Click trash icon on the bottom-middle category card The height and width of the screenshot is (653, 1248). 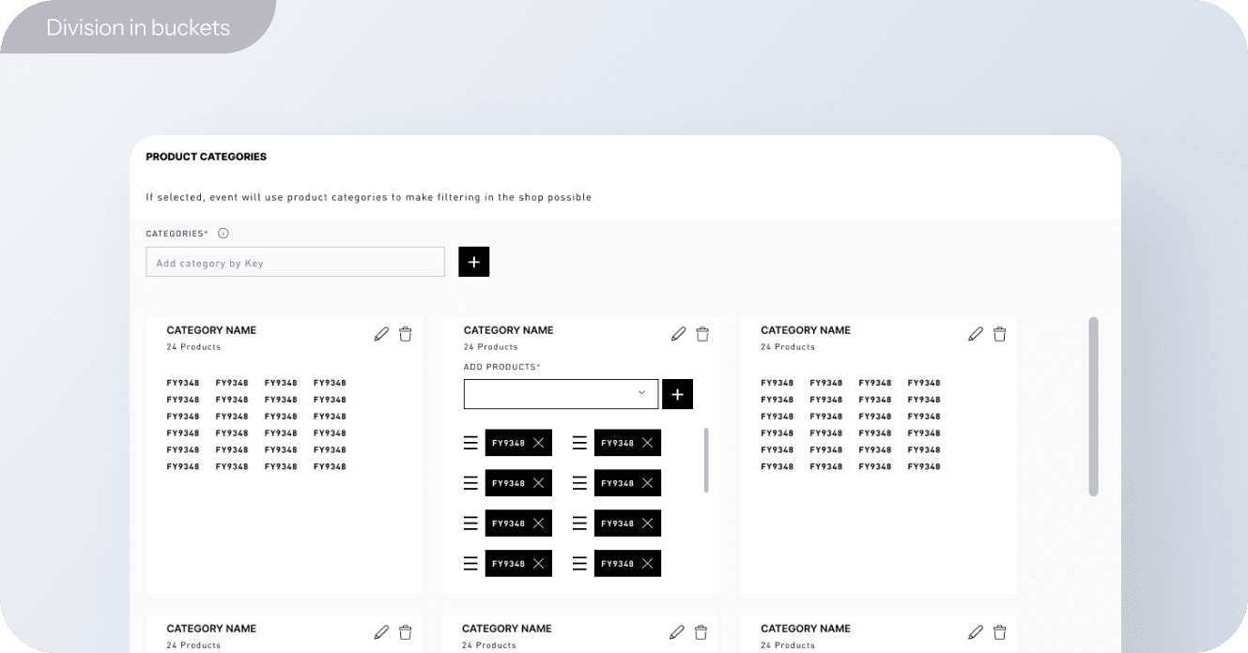[x=701, y=632]
